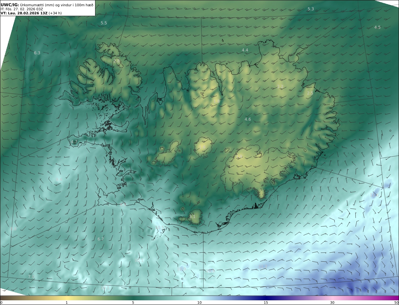
Task: Click the '4.7' value label on map
Action: [x=74, y=142]
